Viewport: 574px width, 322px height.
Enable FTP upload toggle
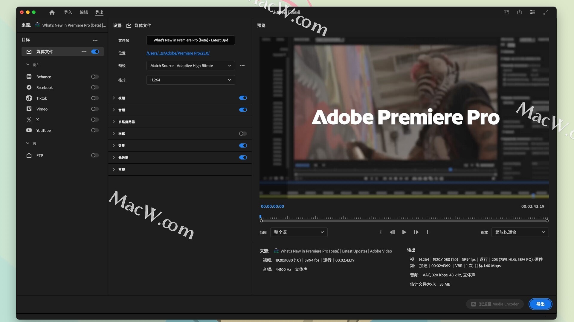click(x=95, y=155)
